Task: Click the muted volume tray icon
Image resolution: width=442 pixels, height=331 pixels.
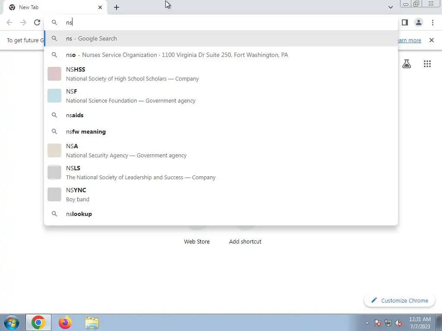Action: coord(398,323)
